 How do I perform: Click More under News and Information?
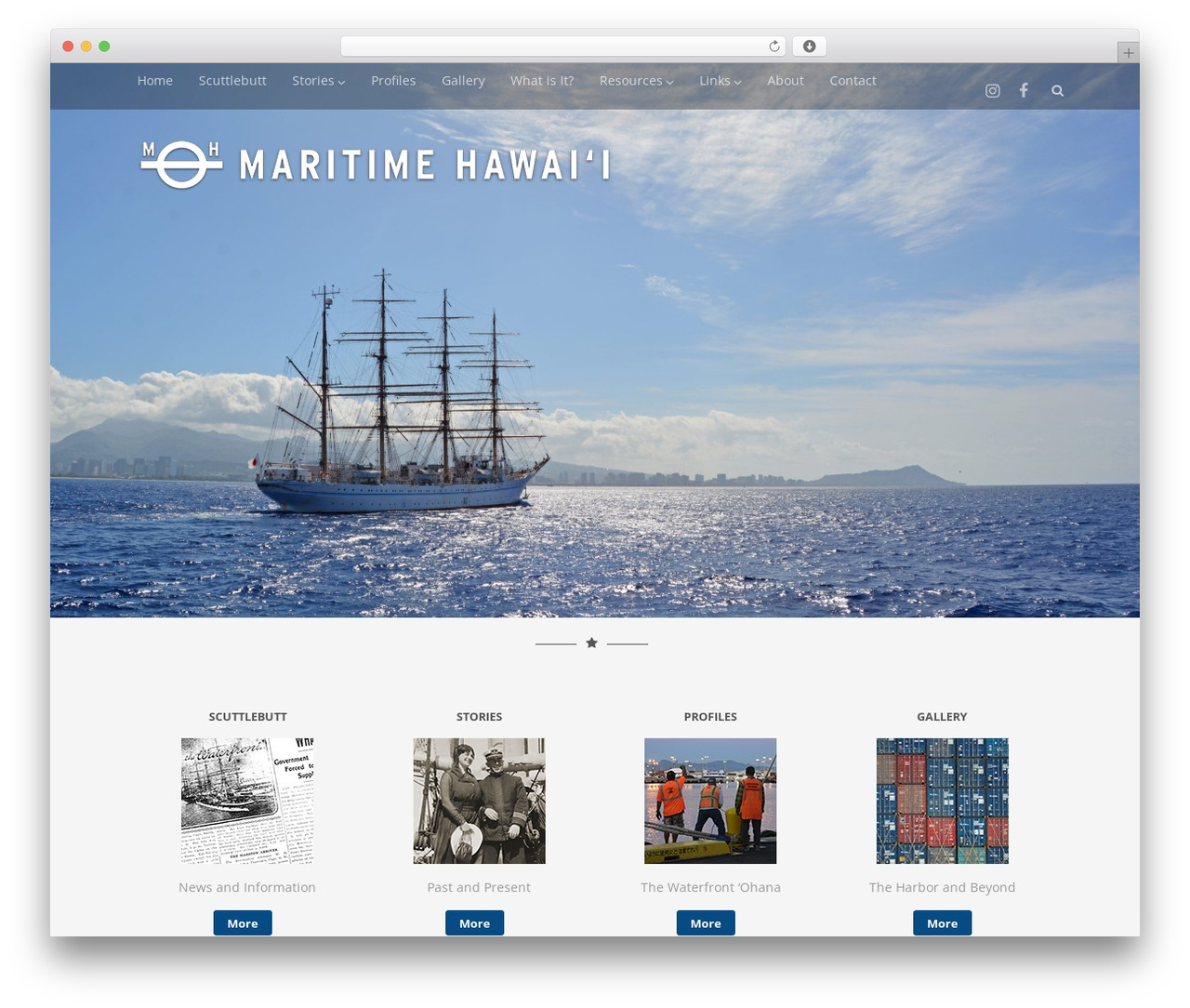click(243, 923)
